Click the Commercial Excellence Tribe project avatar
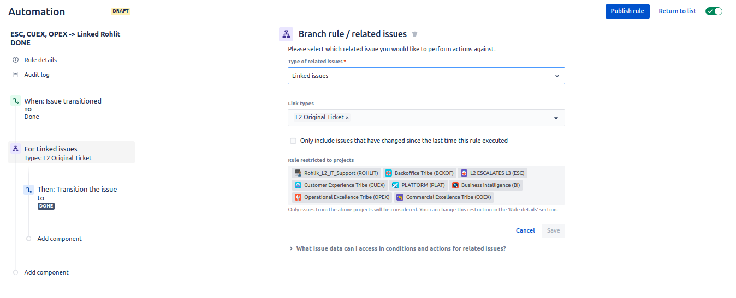 tap(399, 197)
